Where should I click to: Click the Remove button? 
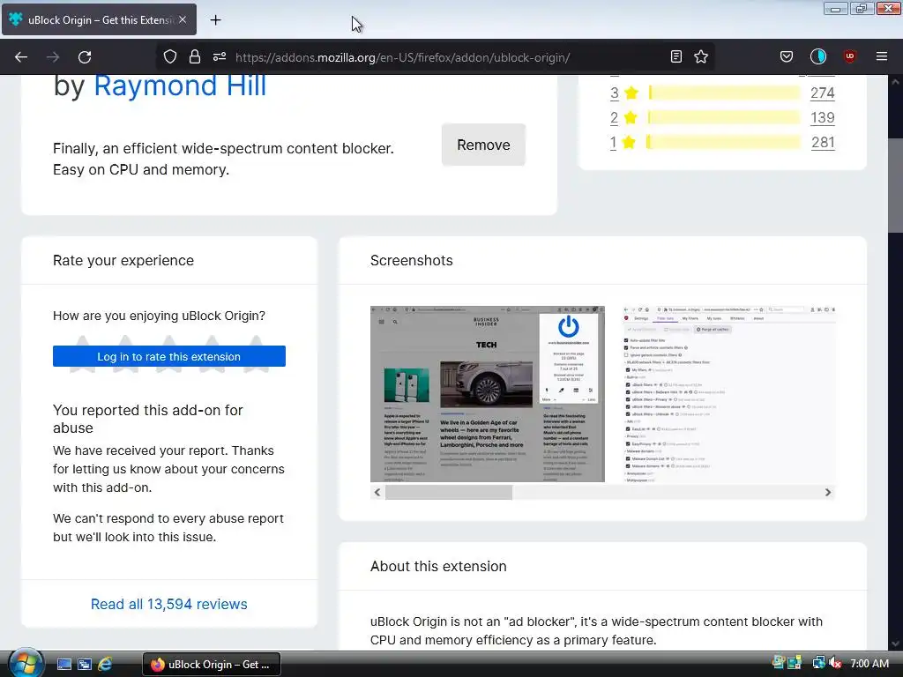pos(483,145)
